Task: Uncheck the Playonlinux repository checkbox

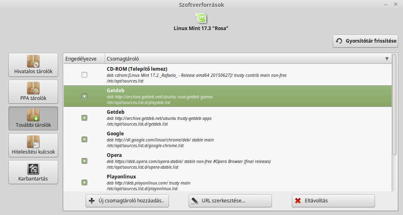Action: 84,182
